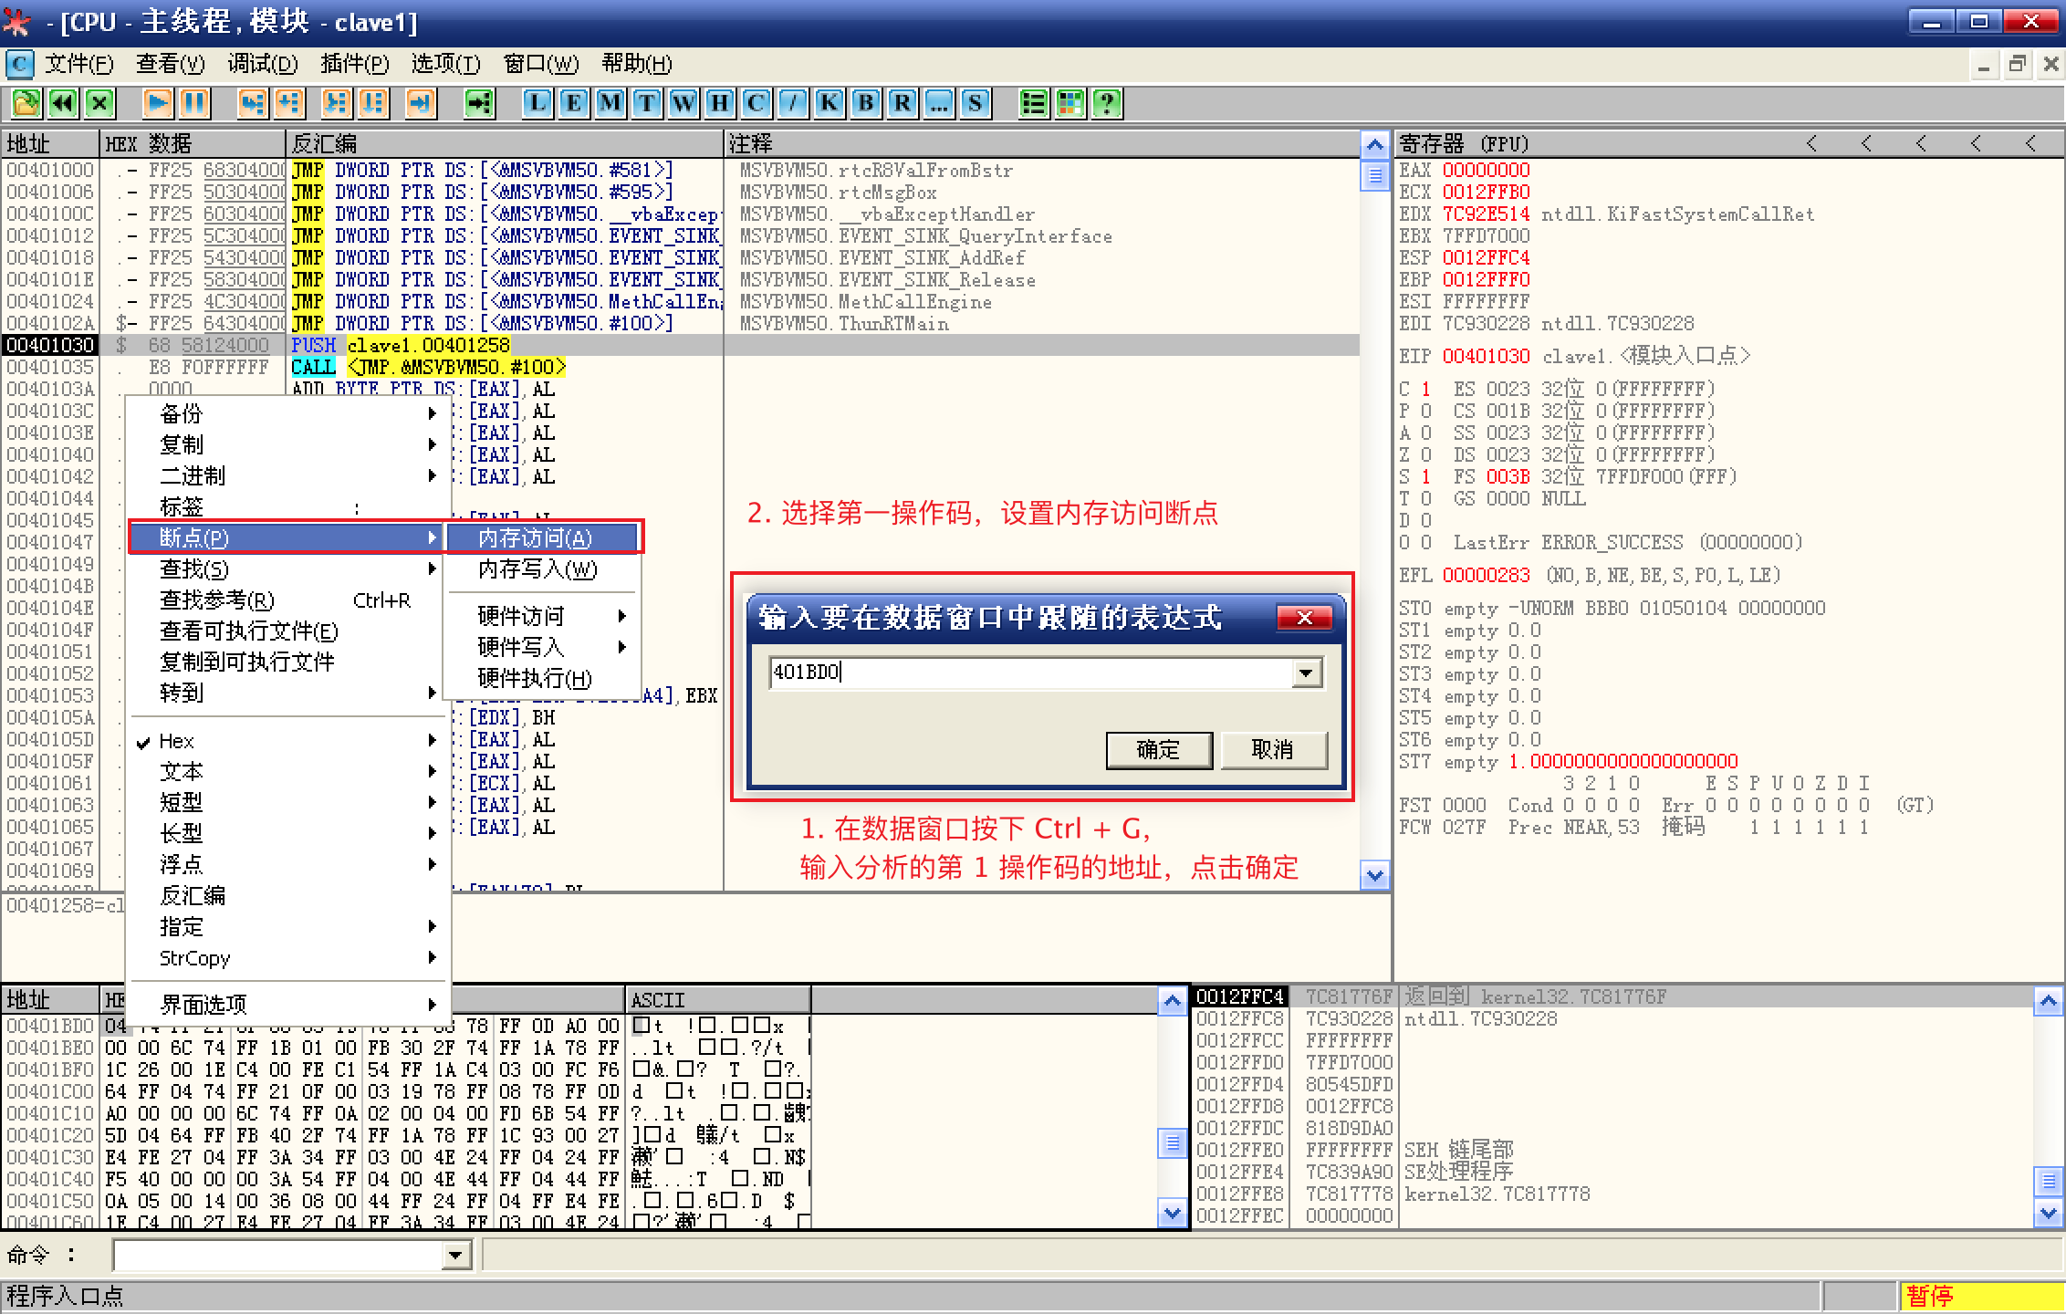Click the Pause execution toolbar icon
This screenshot has height=1314, width=2066.
tap(194, 103)
